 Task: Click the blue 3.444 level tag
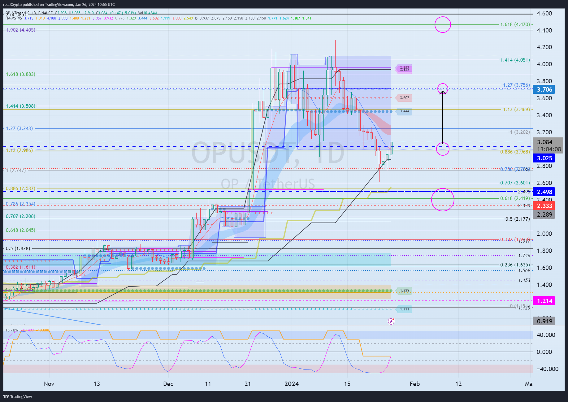tap(404, 111)
